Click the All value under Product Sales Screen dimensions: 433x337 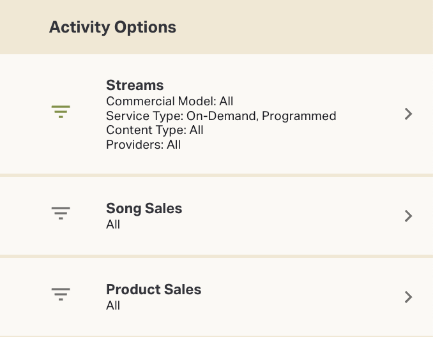tap(113, 306)
